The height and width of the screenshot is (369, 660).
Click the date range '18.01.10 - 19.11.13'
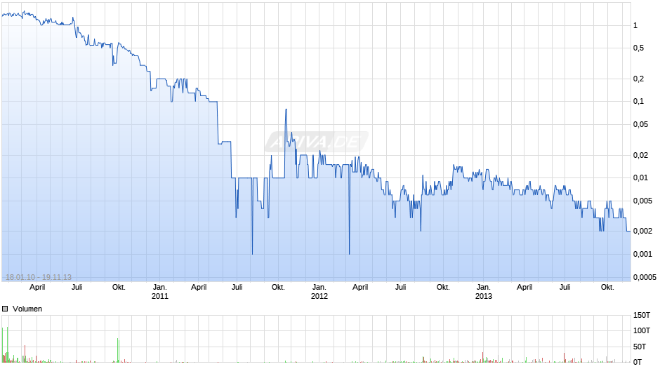[39, 277]
